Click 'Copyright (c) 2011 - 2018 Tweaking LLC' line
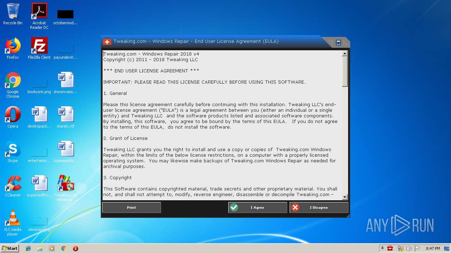 point(150,59)
